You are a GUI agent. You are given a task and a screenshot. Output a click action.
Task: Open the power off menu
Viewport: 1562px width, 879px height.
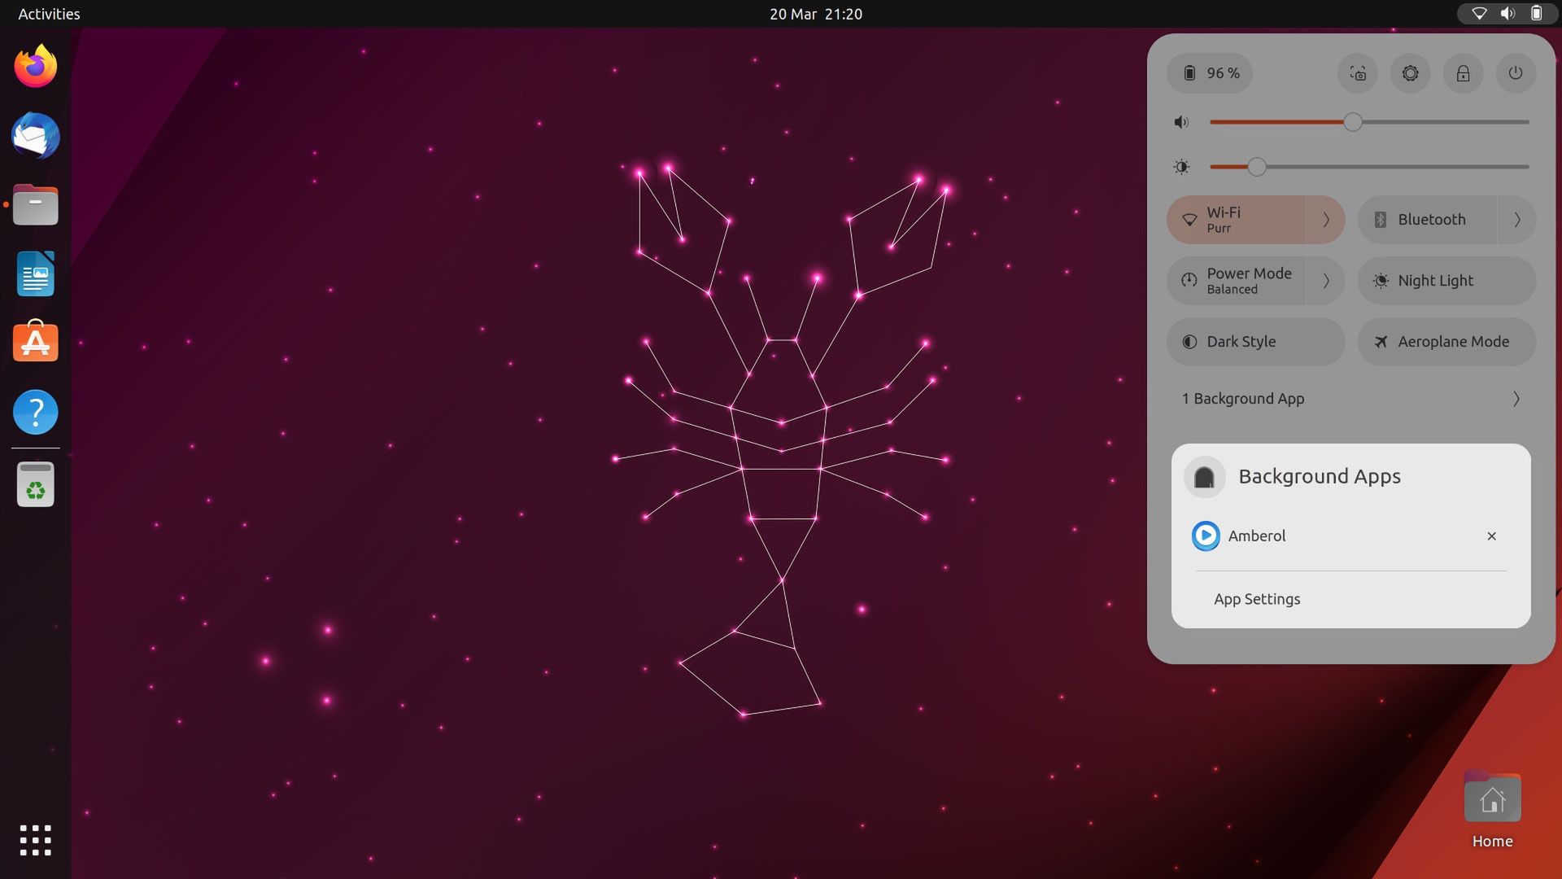[1516, 73]
